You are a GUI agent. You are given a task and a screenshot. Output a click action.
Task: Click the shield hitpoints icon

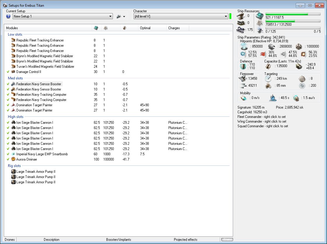pyautogui.click(x=244, y=46)
